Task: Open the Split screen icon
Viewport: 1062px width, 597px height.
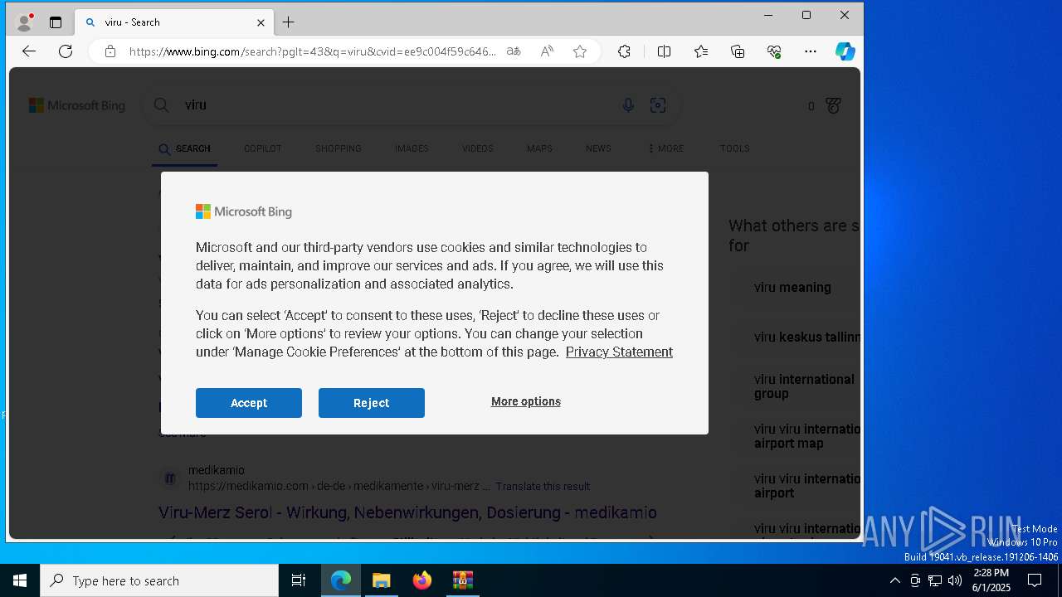Action: click(665, 51)
